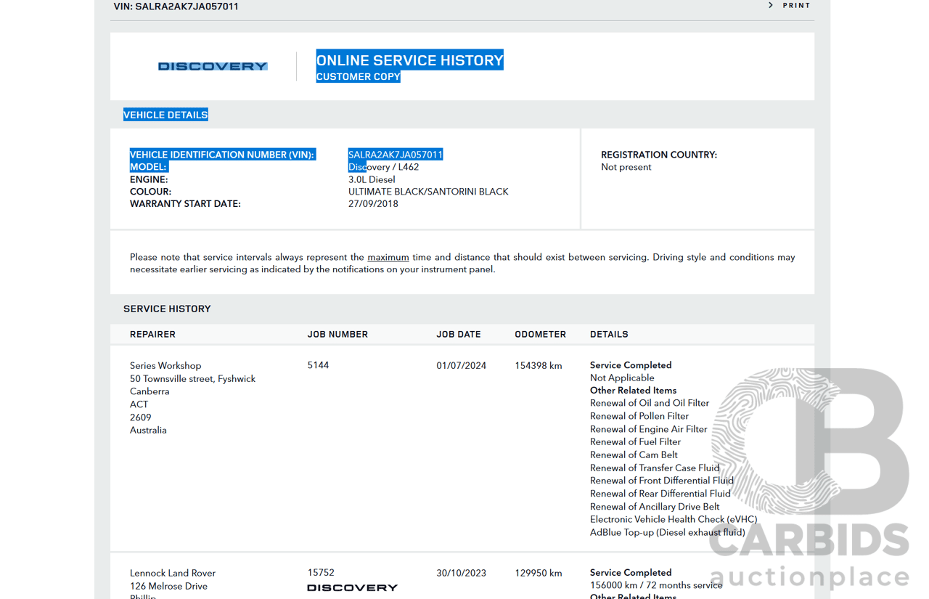This screenshot has width=929, height=599.
Task: Click the warranty start date 27/09/2018
Action: point(373,204)
